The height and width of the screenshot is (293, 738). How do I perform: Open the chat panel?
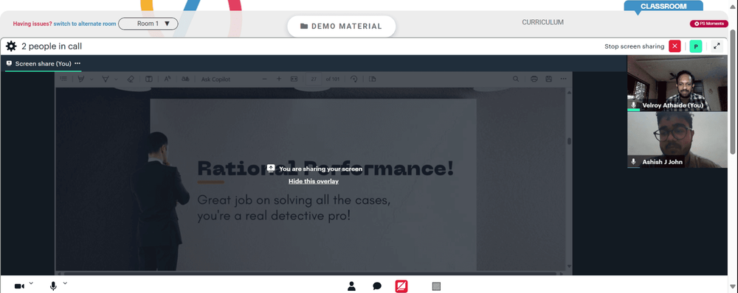pos(377,286)
